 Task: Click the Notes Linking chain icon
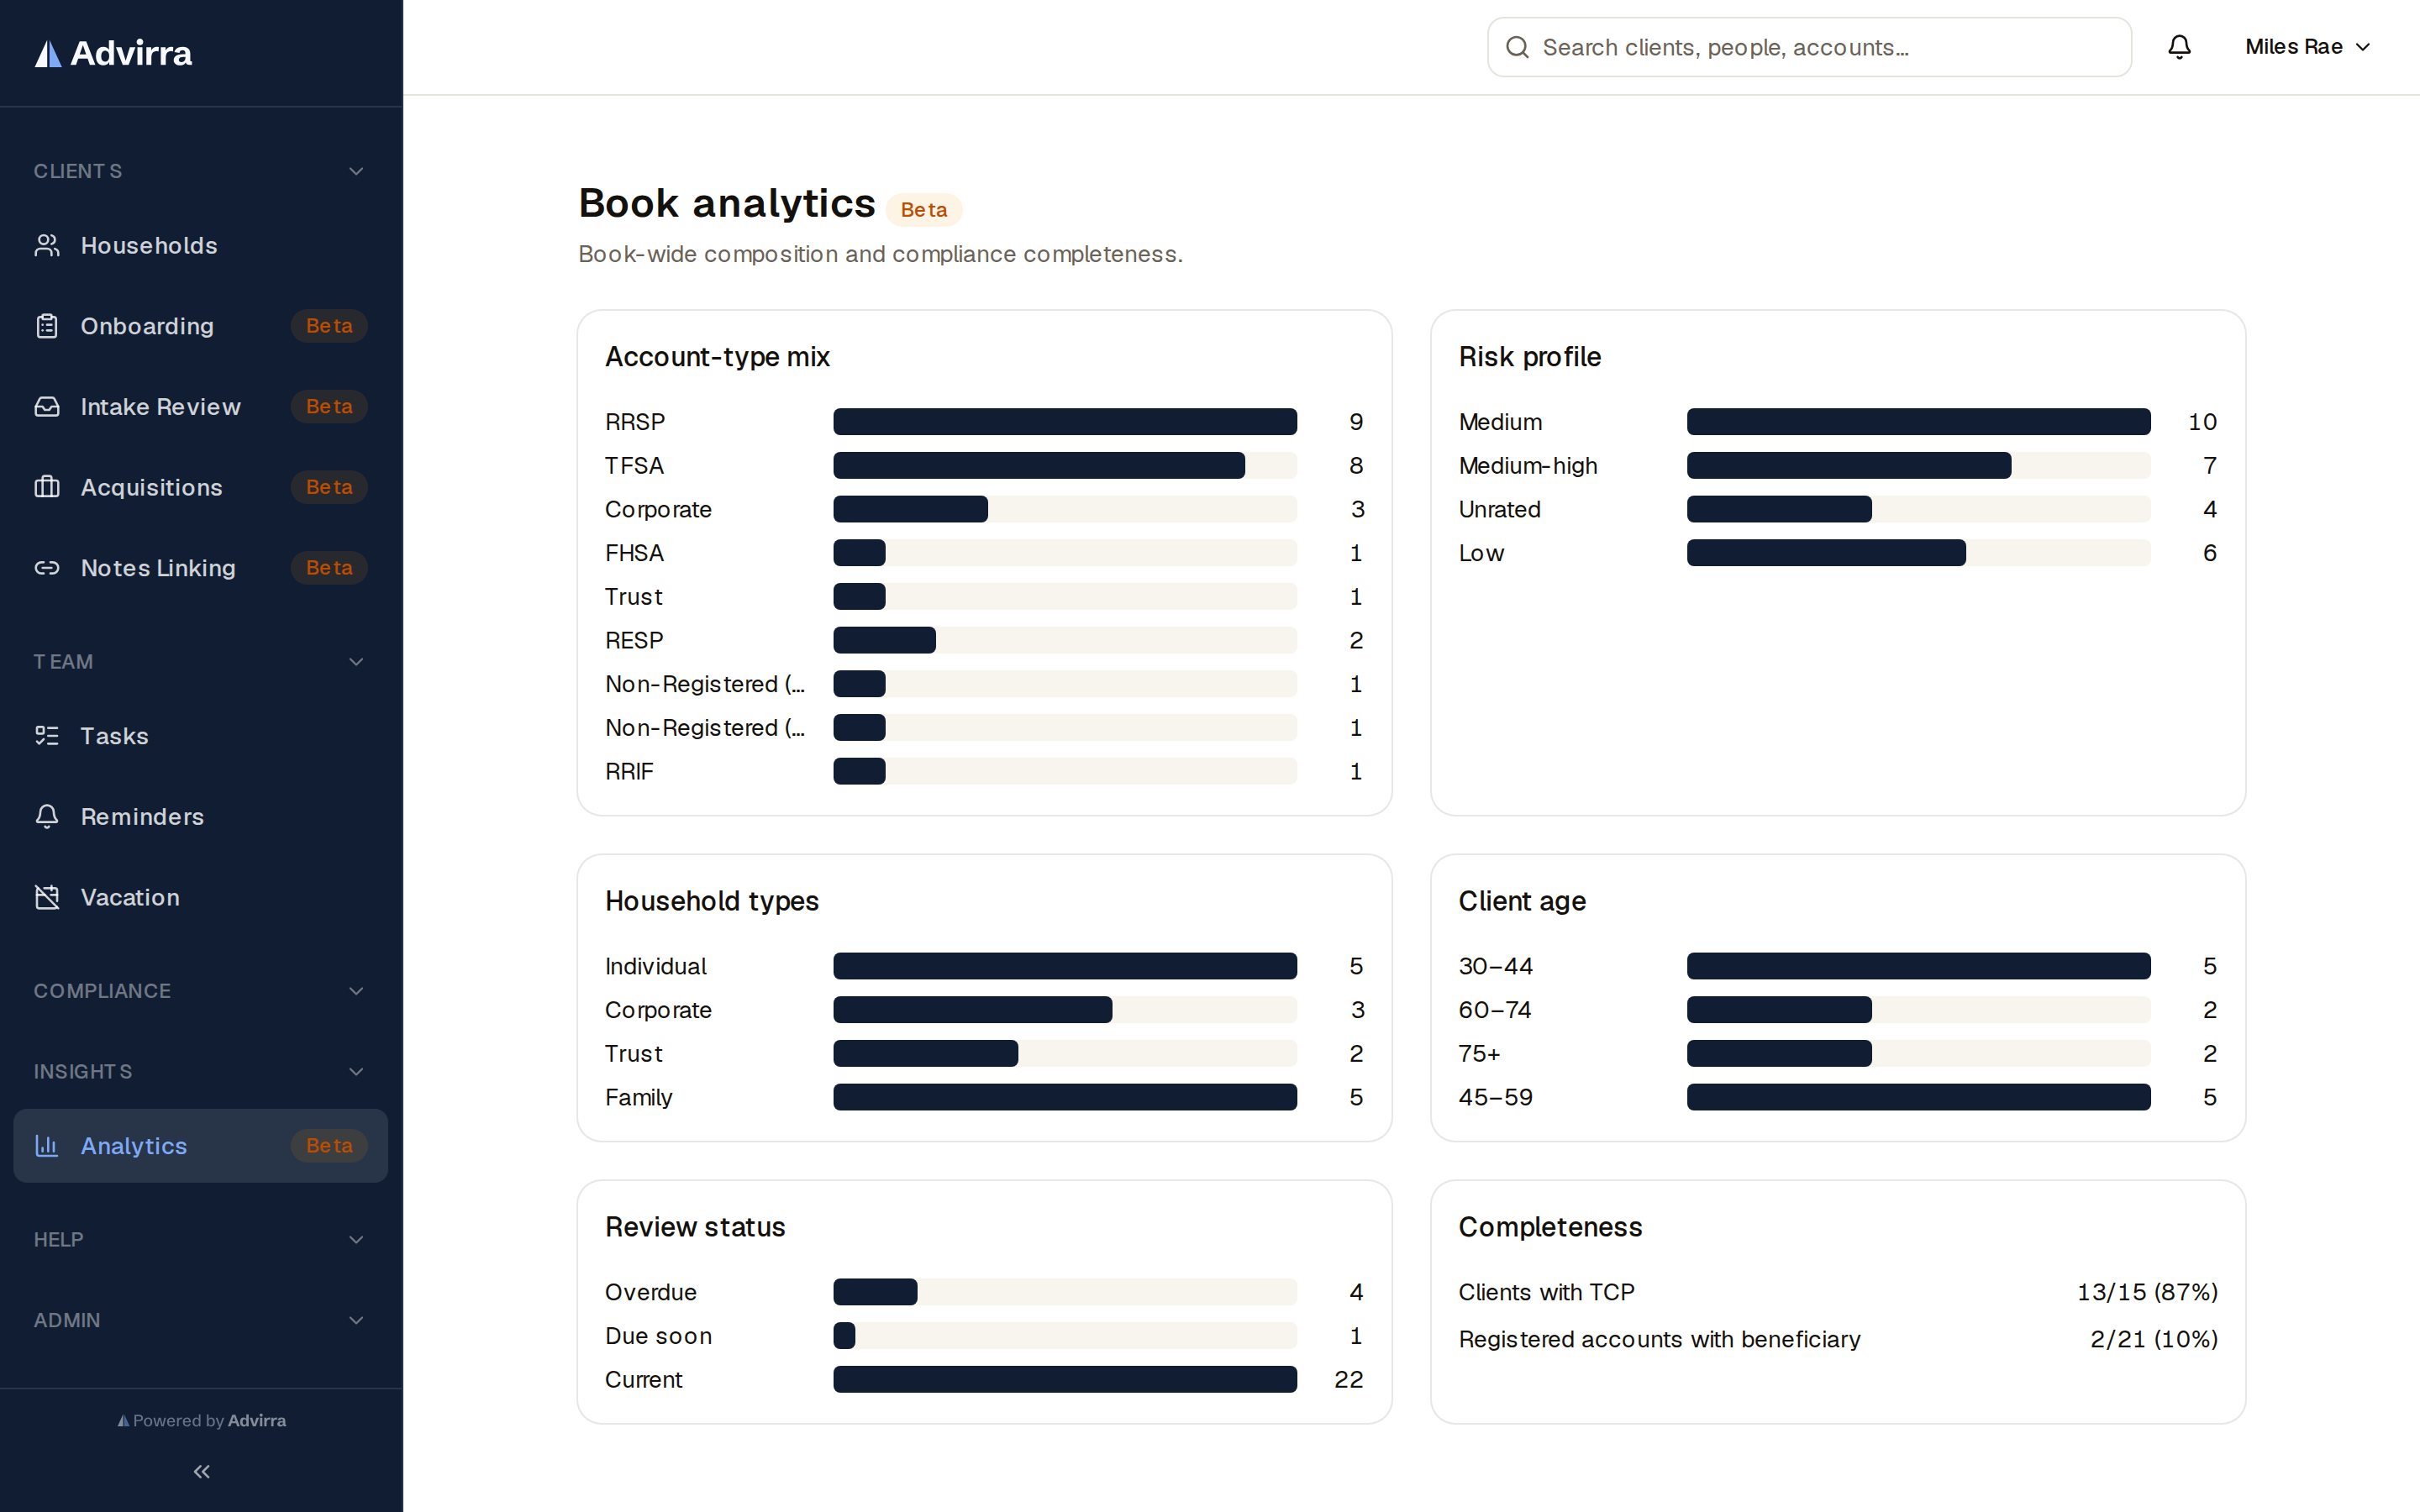47,568
